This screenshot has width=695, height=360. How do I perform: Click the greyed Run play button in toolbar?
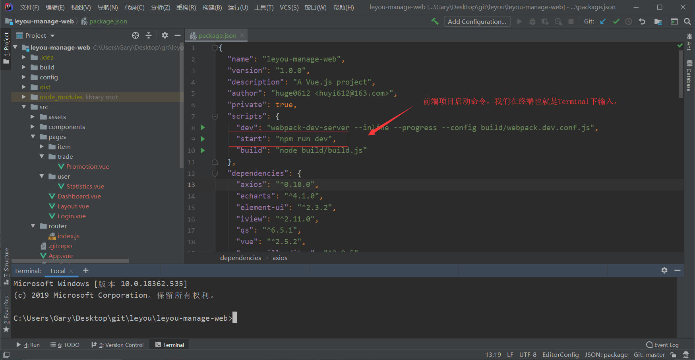(519, 21)
